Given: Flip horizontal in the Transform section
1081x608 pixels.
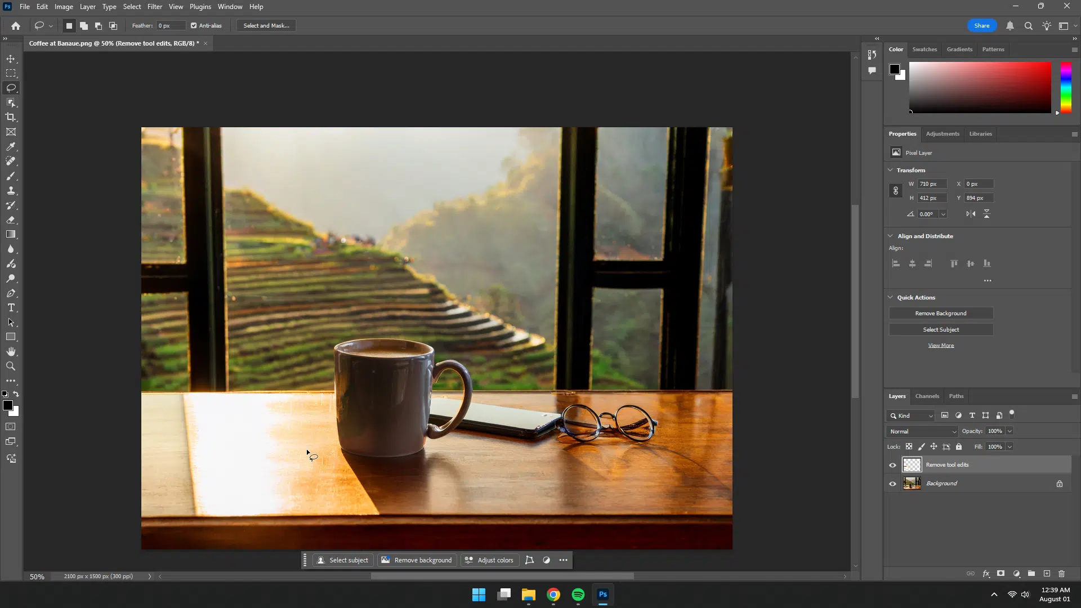Looking at the screenshot, I should [971, 214].
